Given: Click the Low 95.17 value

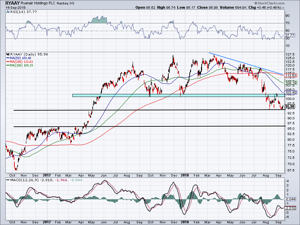Looking at the screenshot, I should [186, 7].
